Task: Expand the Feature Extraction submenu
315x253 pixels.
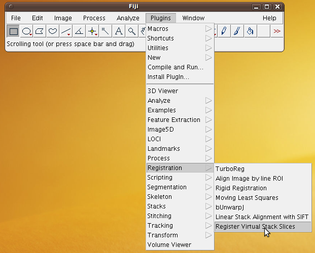Action: (180, 120)
